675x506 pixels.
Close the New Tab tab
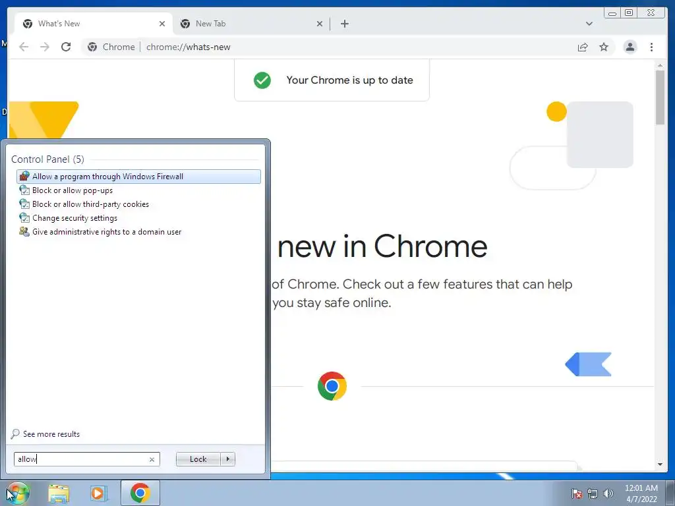[x=320, y=24]
